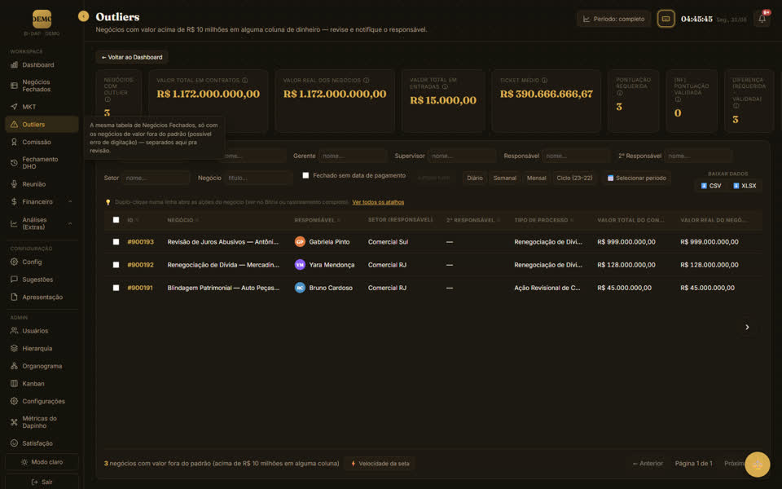Open the Sugestões sidebar item
This screenshot has width=782, height=489.
(37, 280)
